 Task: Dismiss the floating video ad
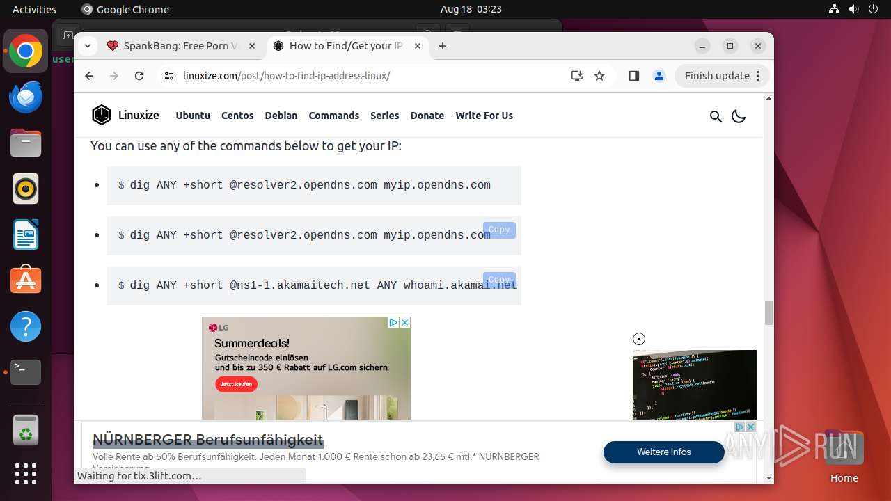[x=639, y=339]
